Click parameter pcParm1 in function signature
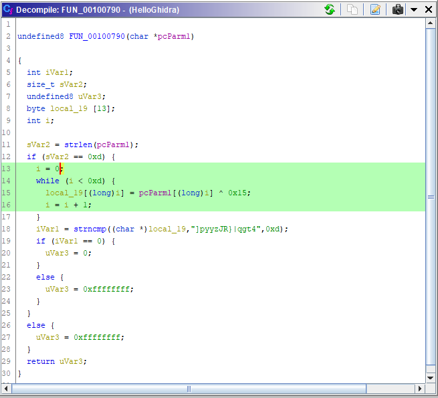Screen dimensions: 438x398 174,36
